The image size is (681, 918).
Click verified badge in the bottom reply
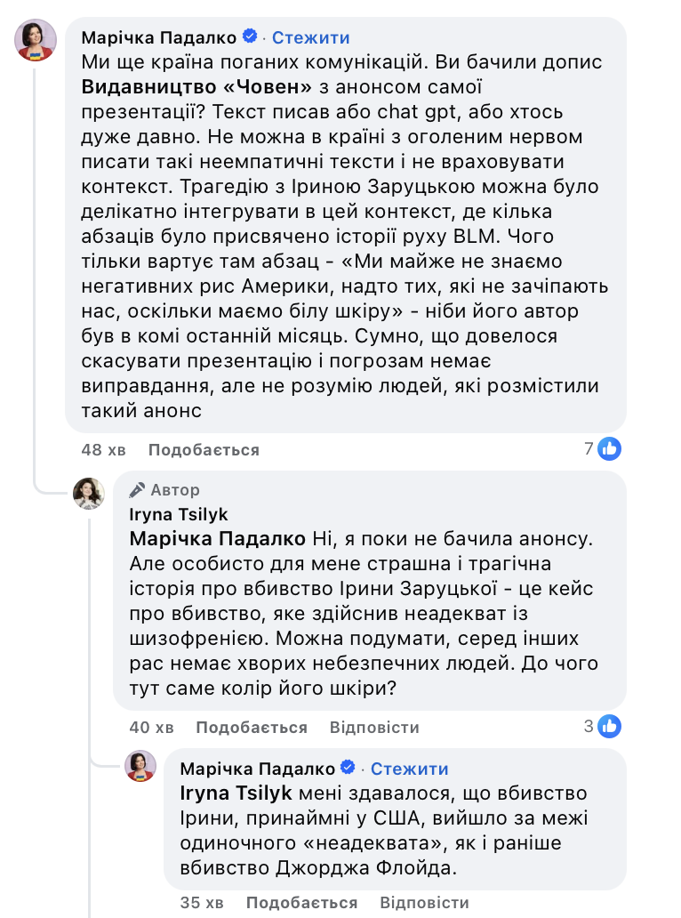[x=349, y=768]
